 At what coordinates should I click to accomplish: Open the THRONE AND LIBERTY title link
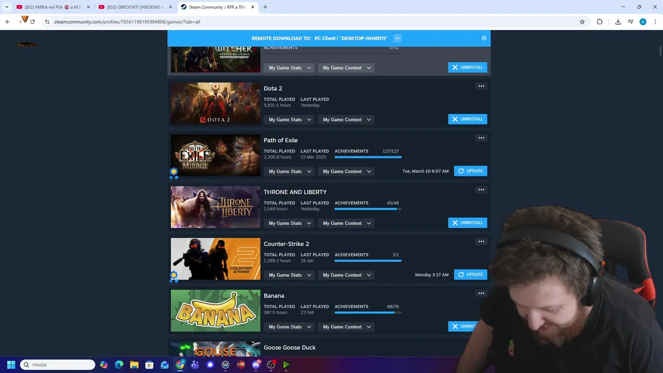point(295,192)
